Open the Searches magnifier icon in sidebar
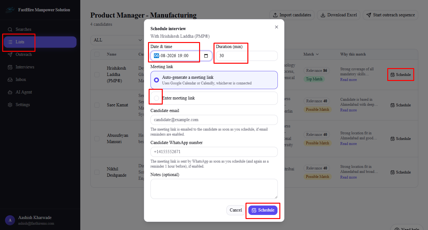428x230 pixels. click(10, 29)
